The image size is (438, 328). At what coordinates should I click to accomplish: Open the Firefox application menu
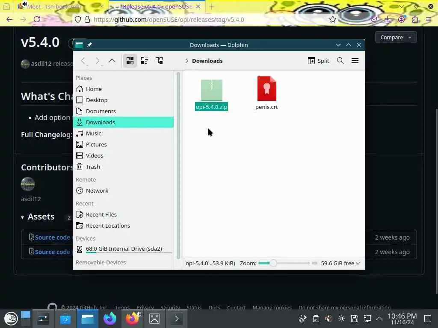(429, 19)
